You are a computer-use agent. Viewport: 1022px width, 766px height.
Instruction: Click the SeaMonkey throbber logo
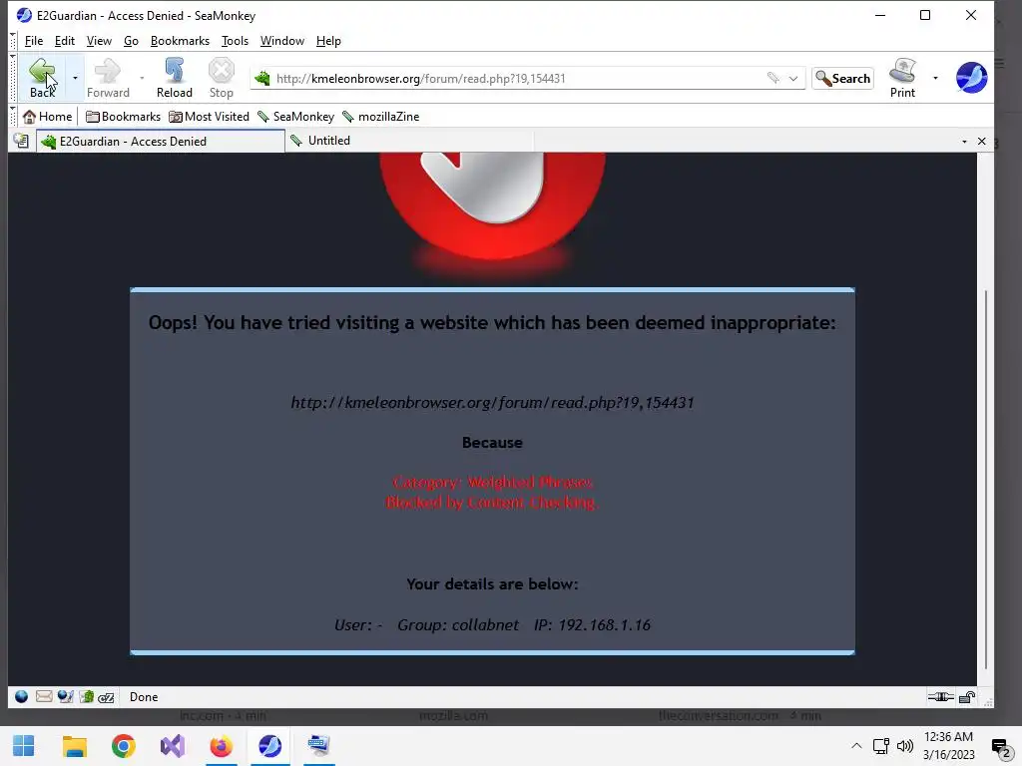(971, 78)
